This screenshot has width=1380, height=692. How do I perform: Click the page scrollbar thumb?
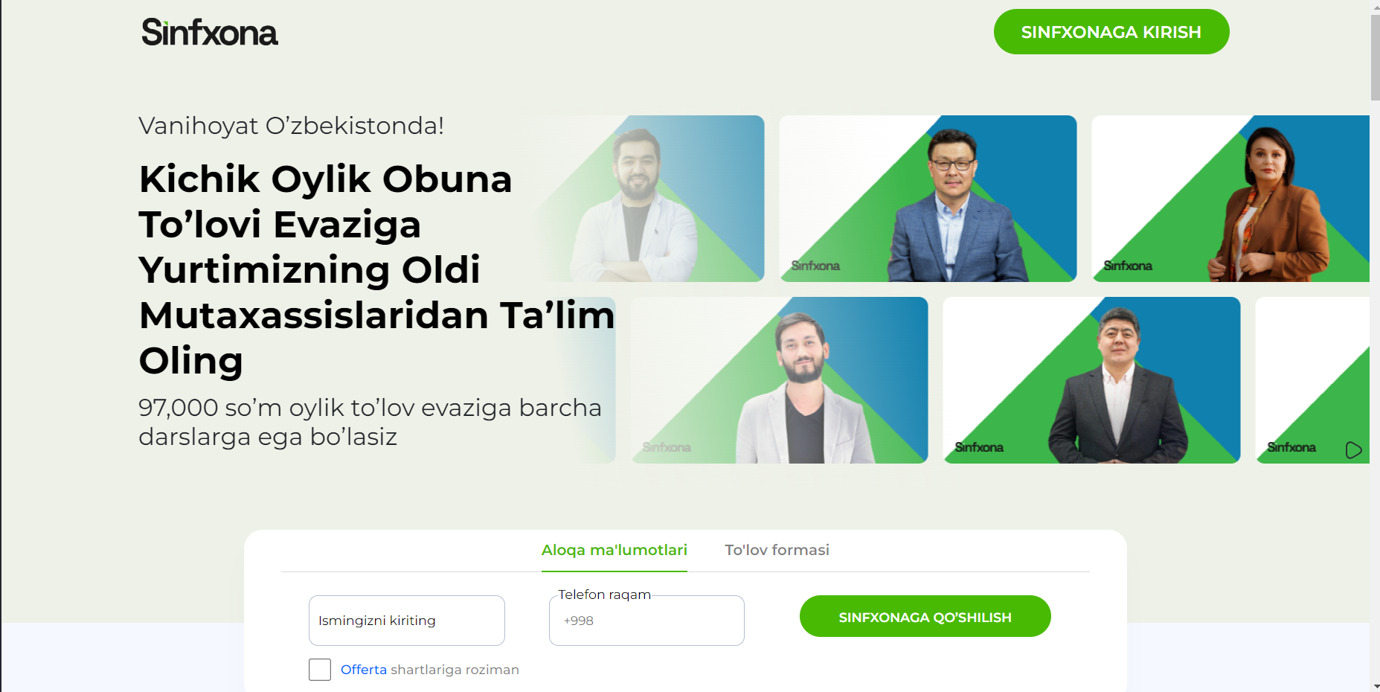1375,57
